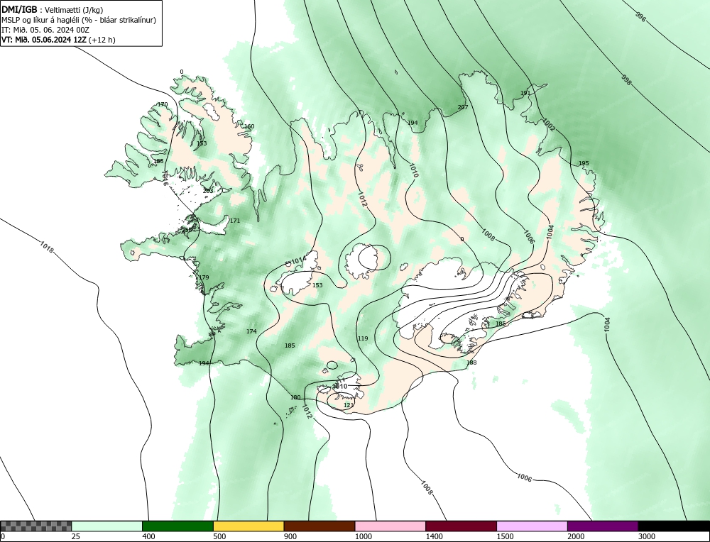Click the legend label 2000
Image resolution: width=710 pixels, height=542 pixels.
576,536
